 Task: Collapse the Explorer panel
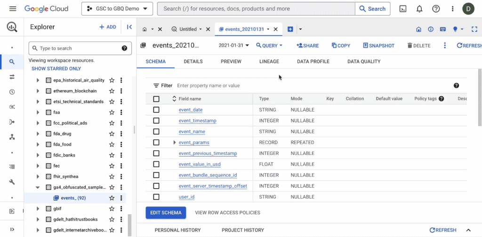click(129, 27)
